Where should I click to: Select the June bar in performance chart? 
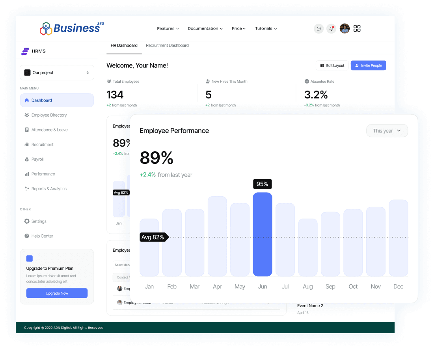(263, 234)
